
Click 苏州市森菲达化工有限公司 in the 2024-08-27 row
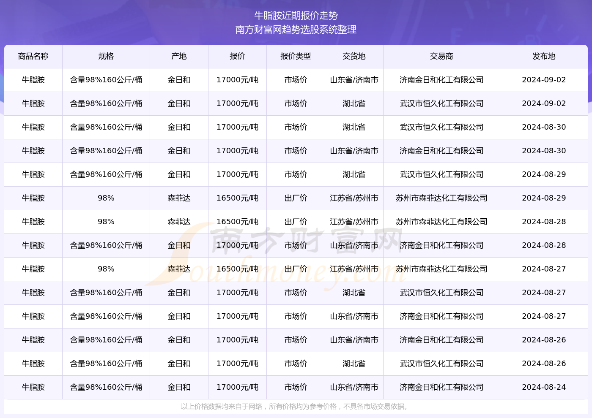click(442, 269)
